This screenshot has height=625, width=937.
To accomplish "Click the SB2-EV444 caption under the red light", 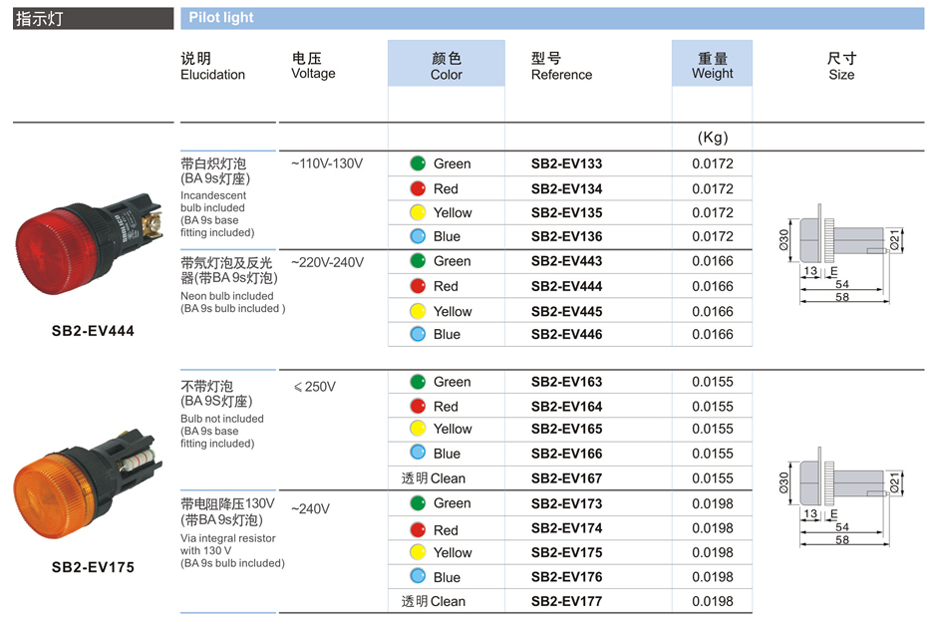I will coord(93,331).
